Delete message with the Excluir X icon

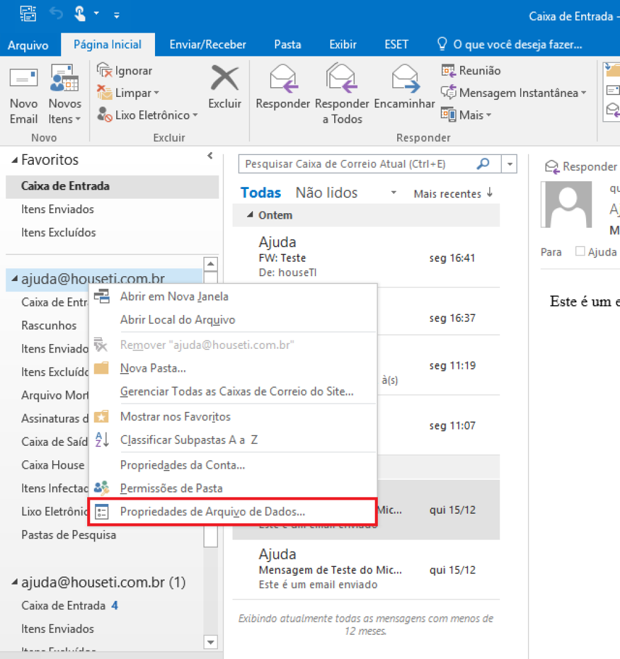click(225, 78)
